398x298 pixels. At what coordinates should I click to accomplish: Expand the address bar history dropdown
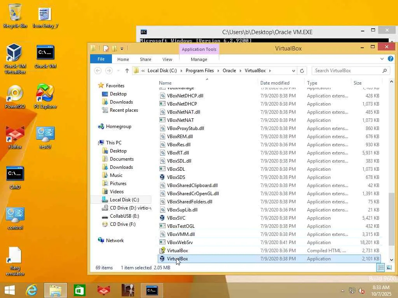point(293,71)
